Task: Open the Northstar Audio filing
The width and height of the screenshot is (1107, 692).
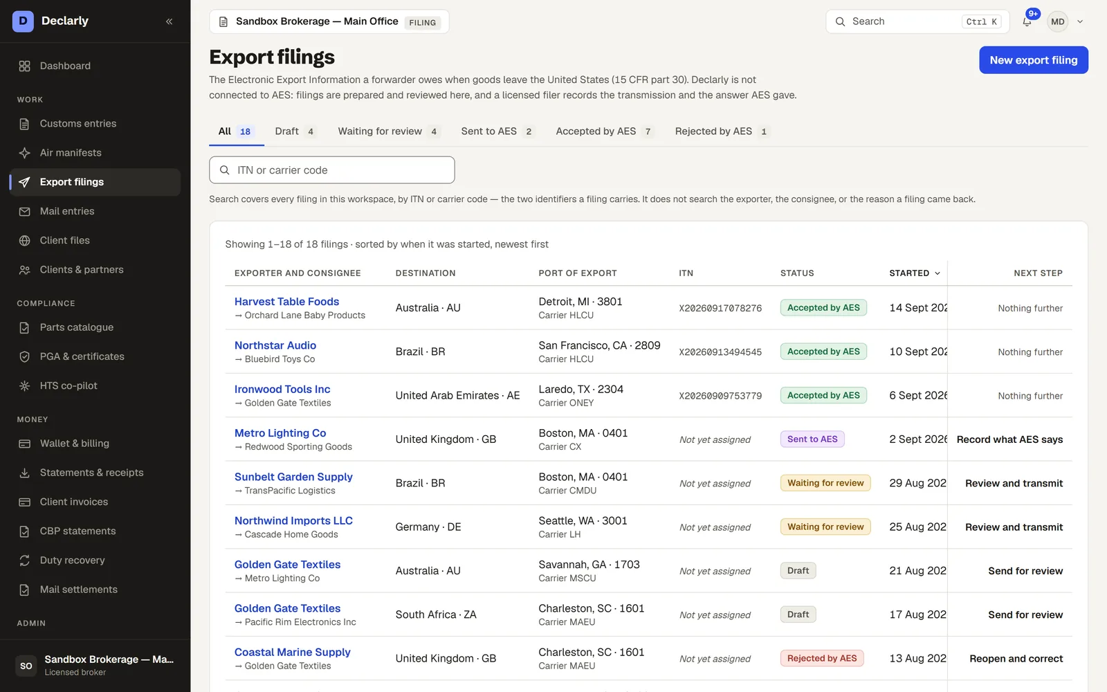Action: click(x=275, y=345)
